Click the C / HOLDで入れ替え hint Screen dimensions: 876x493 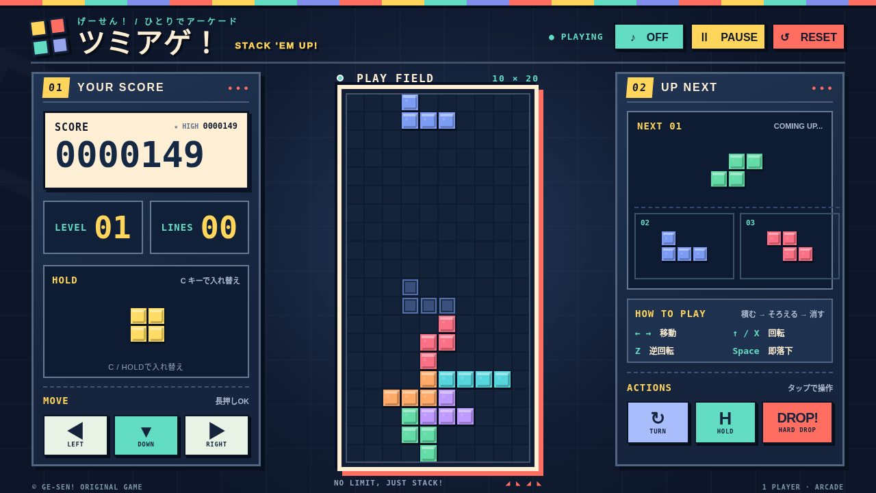pyautogui.click(x=146, y=367)
